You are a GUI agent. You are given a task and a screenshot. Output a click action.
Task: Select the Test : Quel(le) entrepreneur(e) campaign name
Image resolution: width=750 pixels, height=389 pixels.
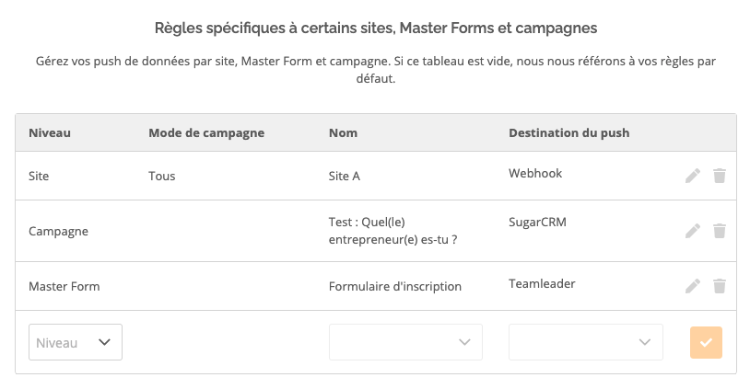[x=393, y=231]
